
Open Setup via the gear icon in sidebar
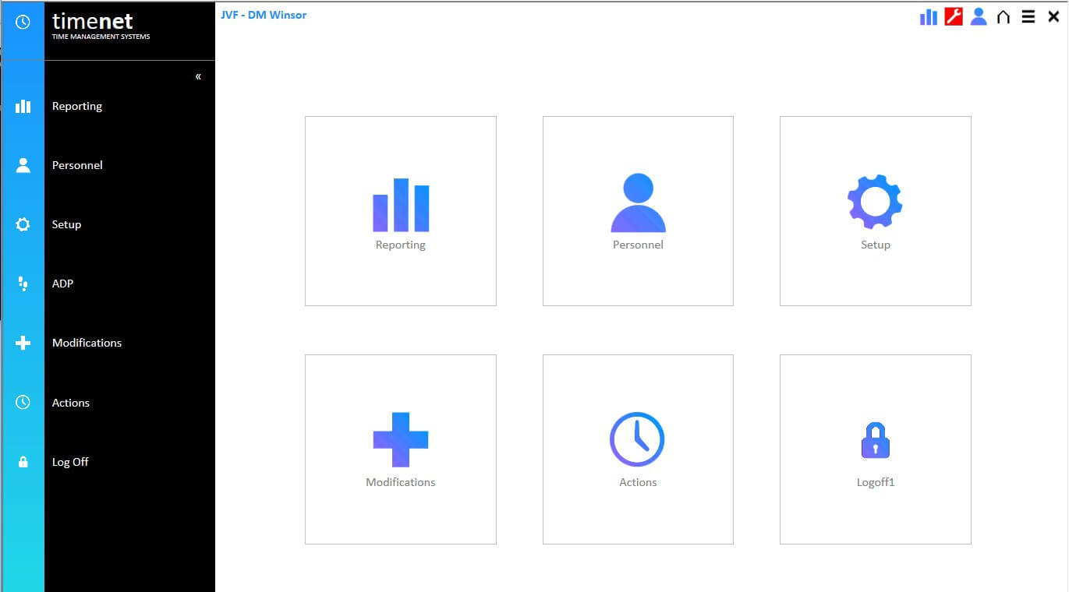tap(23, 224)
